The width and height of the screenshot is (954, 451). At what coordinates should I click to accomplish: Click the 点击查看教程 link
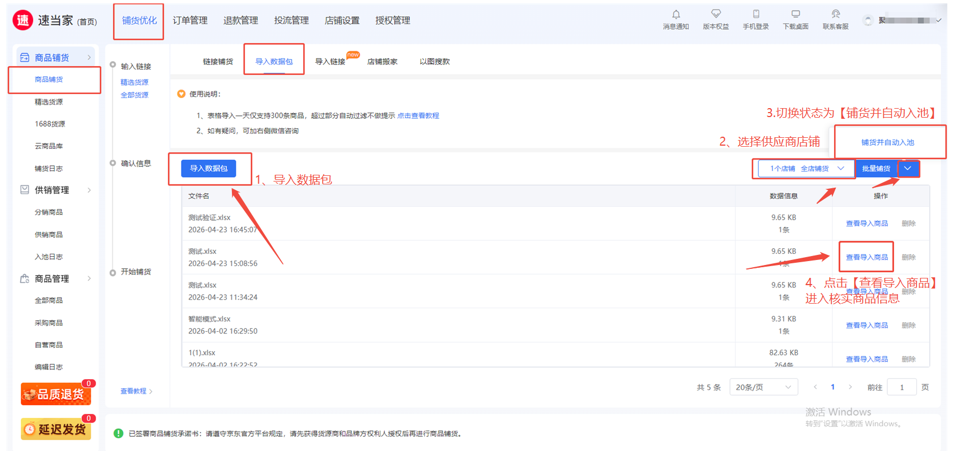point(418,116)
